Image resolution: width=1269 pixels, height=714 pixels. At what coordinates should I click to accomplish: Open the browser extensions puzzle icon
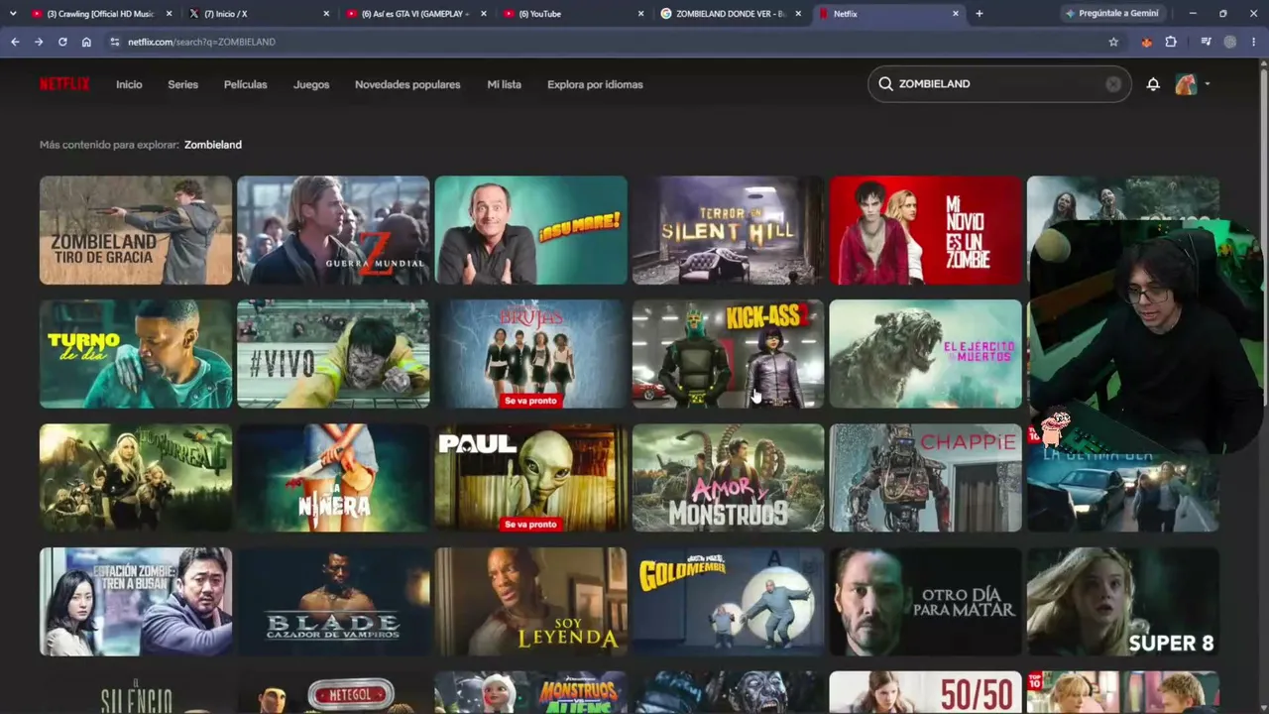coord(1171,42)
